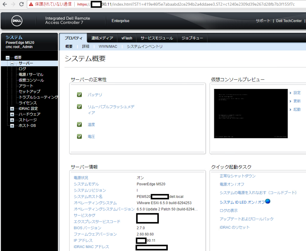Click the バッテリ health link
The height and width of the screenshot is (251, 306).
[x=95, y=95]
